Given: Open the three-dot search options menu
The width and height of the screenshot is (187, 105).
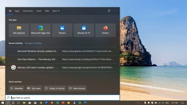Looking at the screenshot, I should [x=115, y=11].
